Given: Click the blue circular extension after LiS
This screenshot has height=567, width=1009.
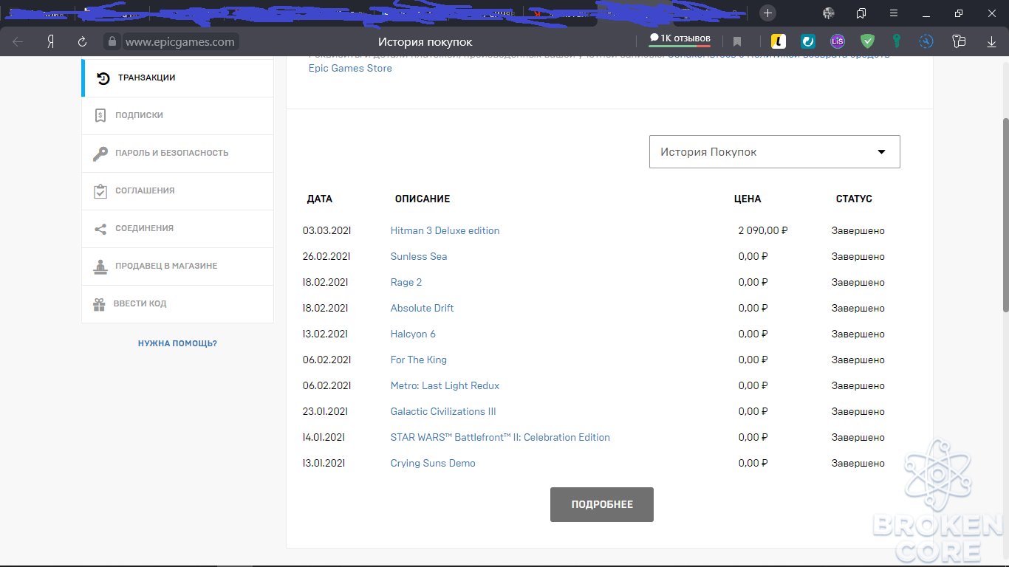Looking at the screenshot, I should point(926,42).
